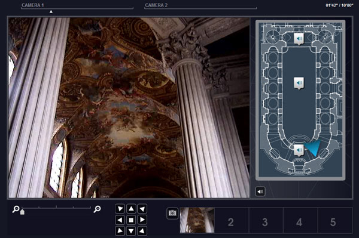Click the zoom in magnifier icon

coord(97,209)
